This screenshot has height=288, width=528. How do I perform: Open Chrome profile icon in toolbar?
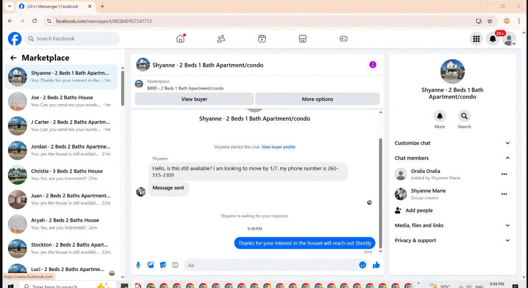[x=507, y=21]
